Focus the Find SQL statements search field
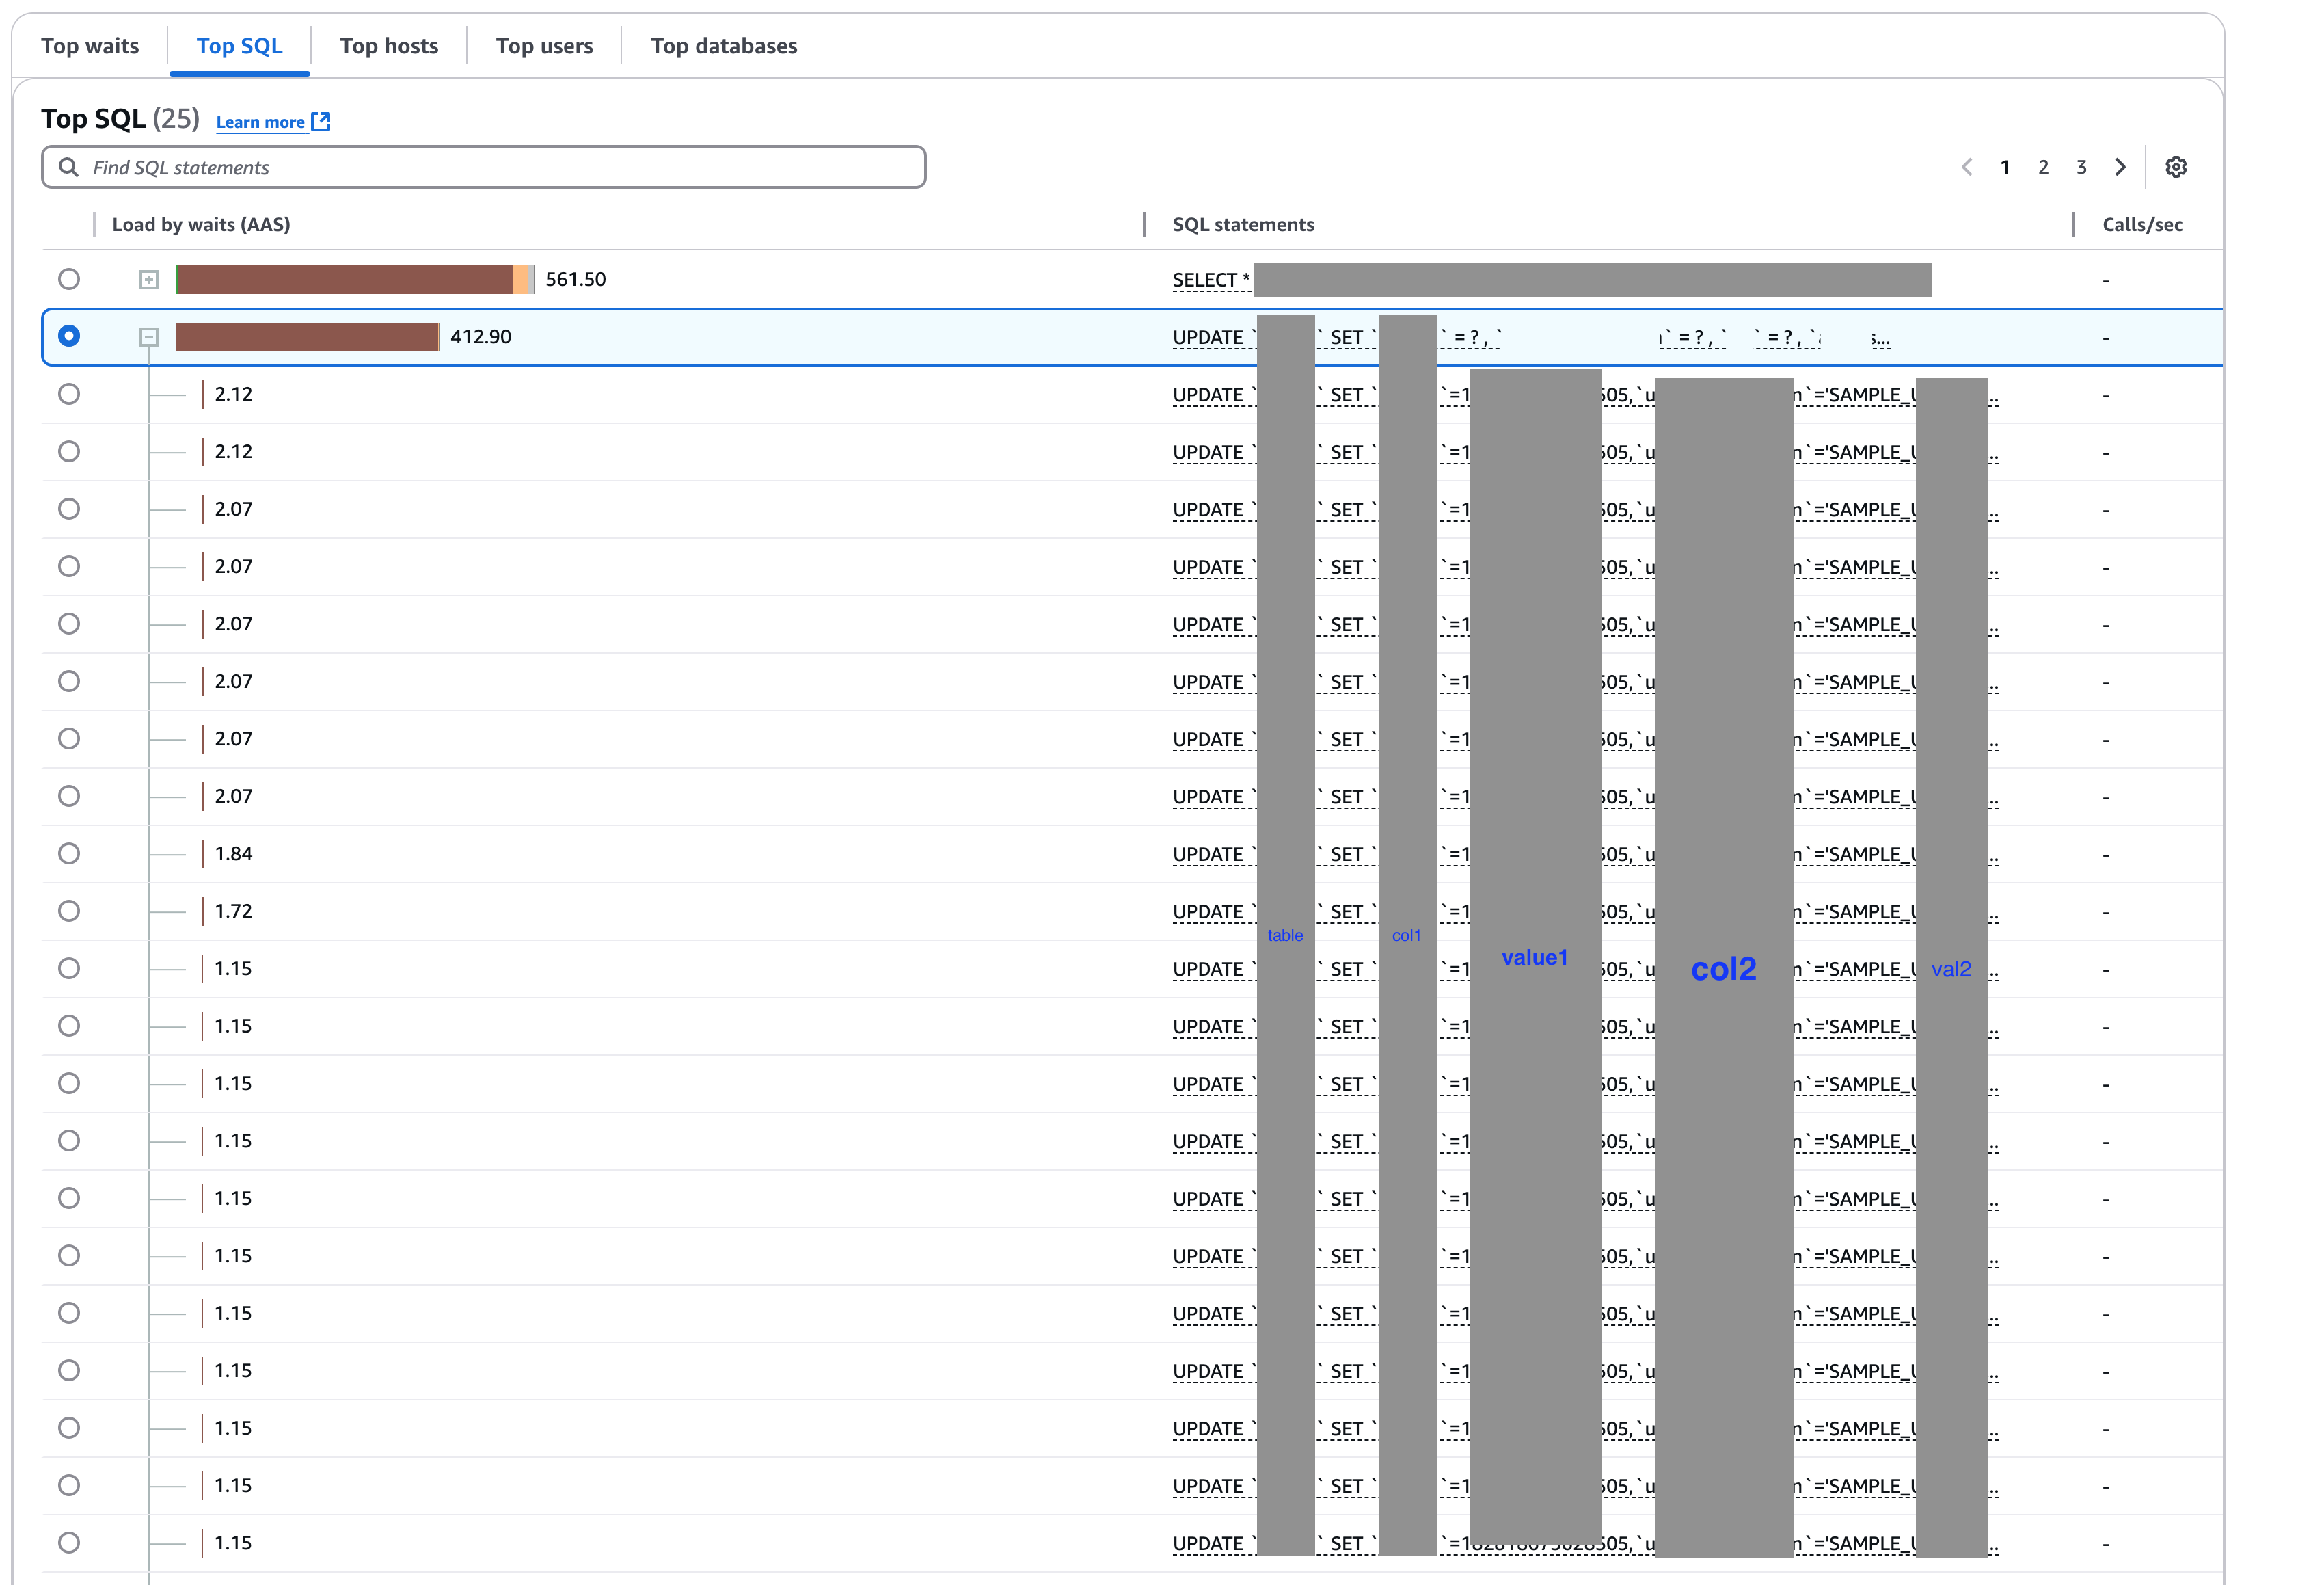This screenshot has width=2324, height=1585. 483,167
